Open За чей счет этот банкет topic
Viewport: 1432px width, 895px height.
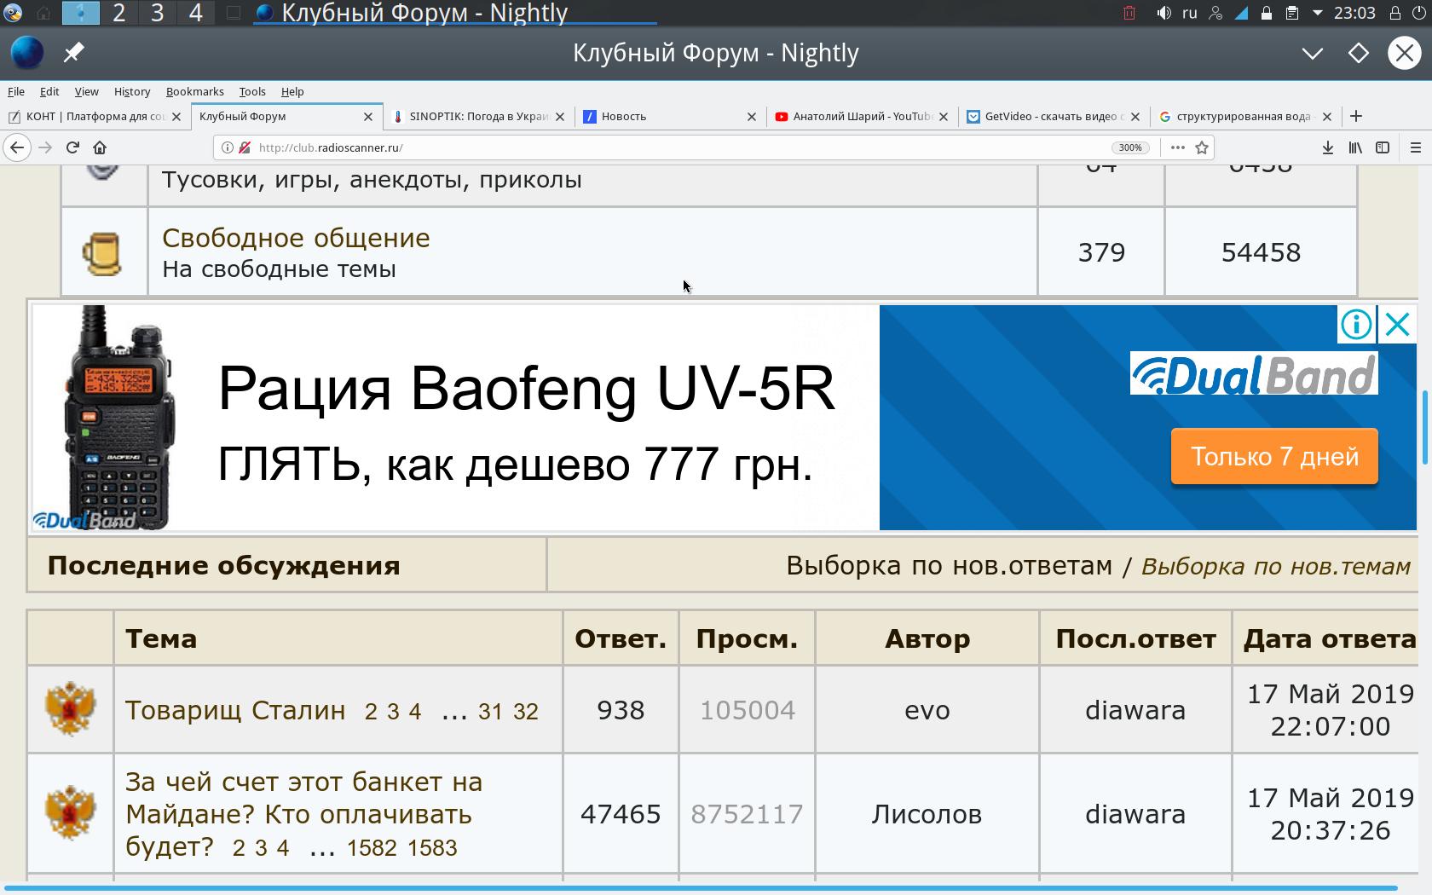click(x=303, y=814)
